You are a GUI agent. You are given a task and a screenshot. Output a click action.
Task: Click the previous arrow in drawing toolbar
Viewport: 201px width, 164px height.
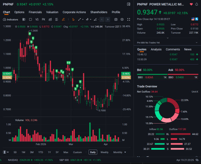point(102,19)
